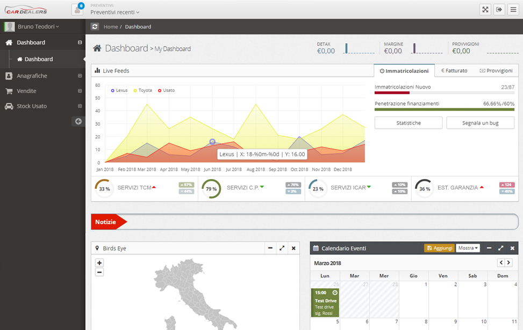Image resolution: width=523 pixels, height=330 pixels.
Task: Go to next month in calendar
Action: coord(508,262)
